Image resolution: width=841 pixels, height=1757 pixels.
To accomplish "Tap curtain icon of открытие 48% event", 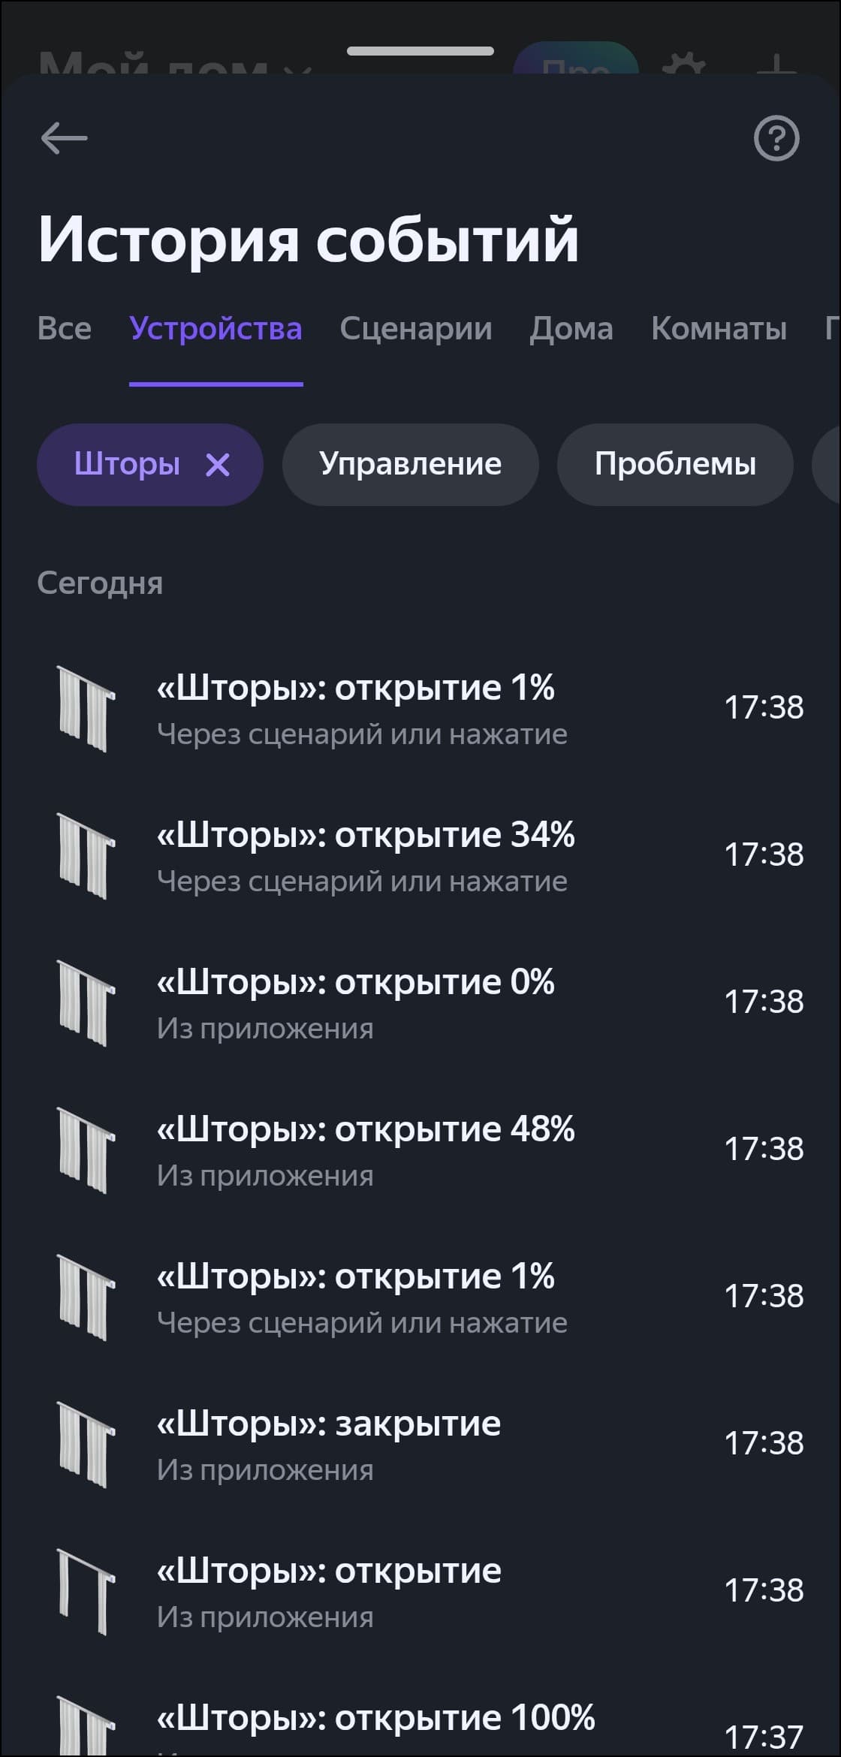I will click(85, 1150).
